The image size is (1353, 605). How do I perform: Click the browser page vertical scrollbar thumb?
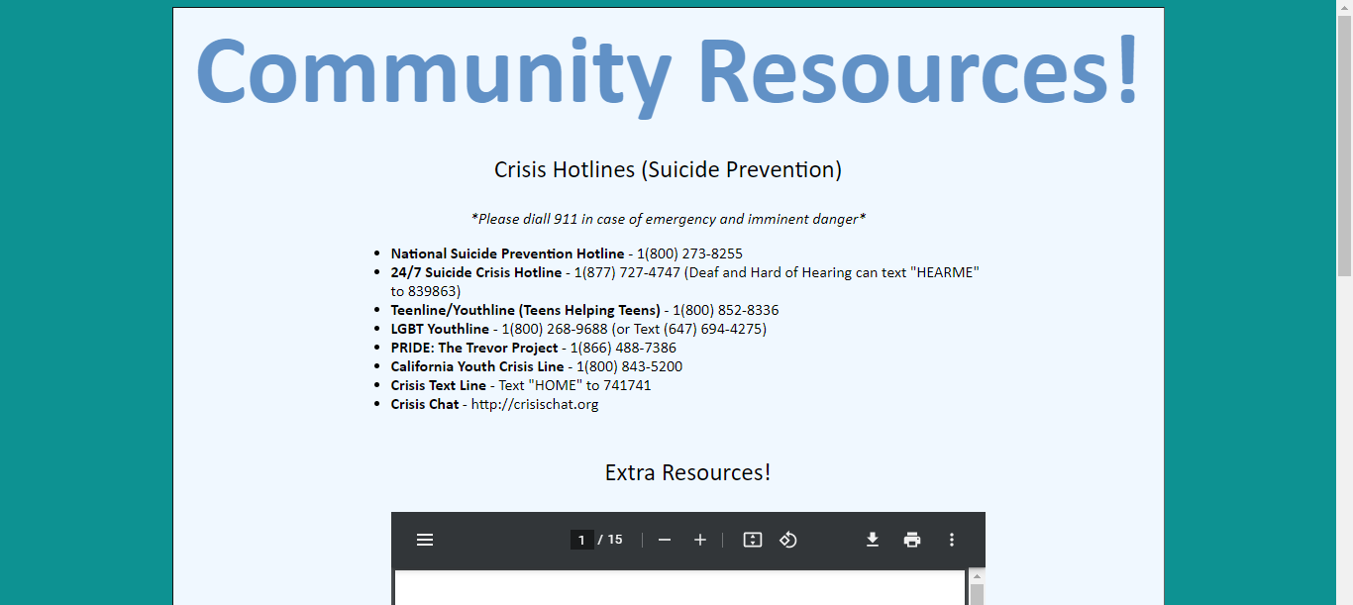point(1344,146)
